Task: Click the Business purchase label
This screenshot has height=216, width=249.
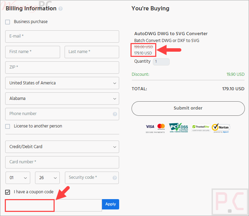Action: 31,22
